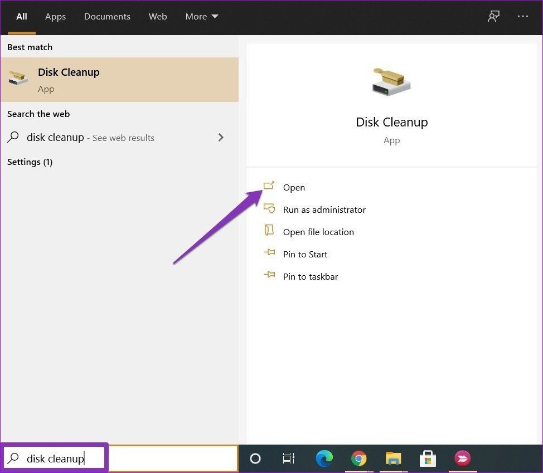Click the Run as administrator shield icon
This screenshot has width=543, height=473.
tap(269, 209)
